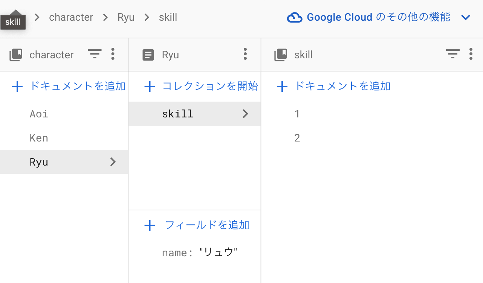Expand the Google Cloud のその他の機能 dropdown
Image resolution: width=483 pixels, height=283 pixels.
(x=466, y=17)
